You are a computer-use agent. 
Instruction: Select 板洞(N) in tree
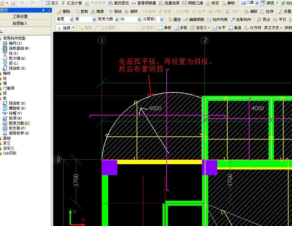(x=13, y=118)
